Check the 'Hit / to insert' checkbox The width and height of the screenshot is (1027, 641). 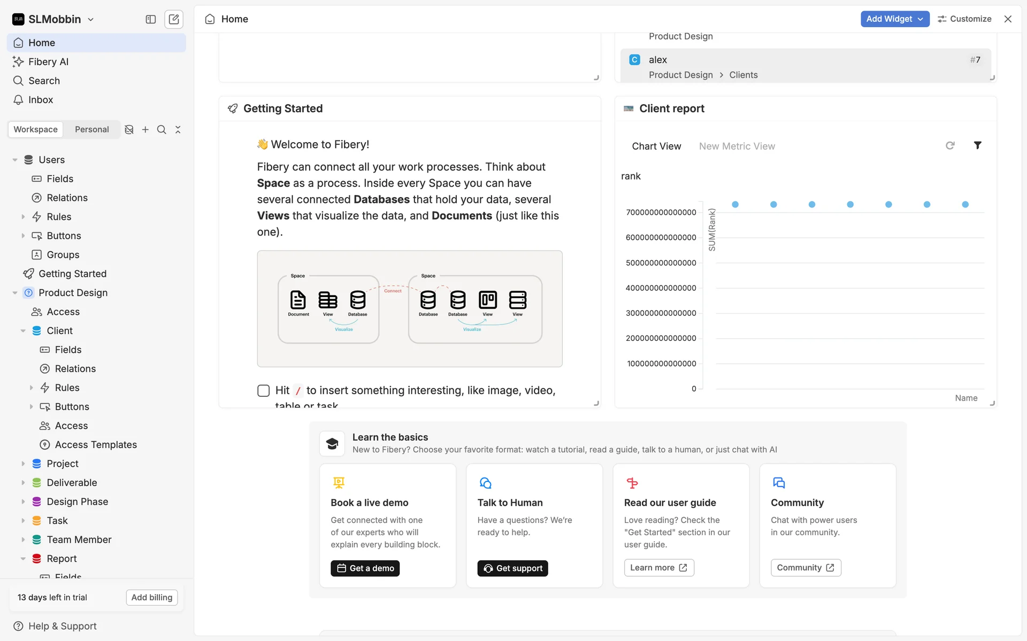(x=263, y=390)
